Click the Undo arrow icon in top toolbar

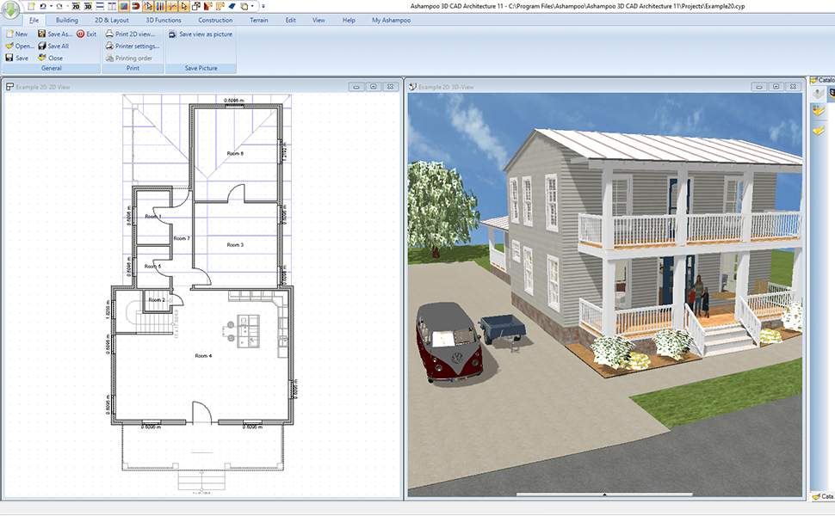click(43, 6)
